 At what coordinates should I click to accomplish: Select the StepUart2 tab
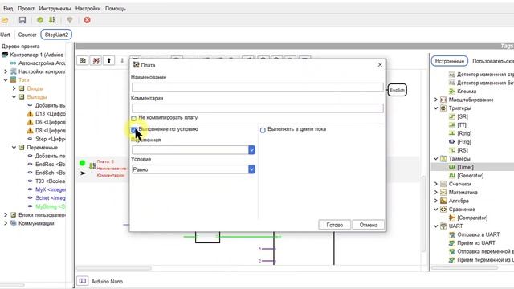pos(56,35)
